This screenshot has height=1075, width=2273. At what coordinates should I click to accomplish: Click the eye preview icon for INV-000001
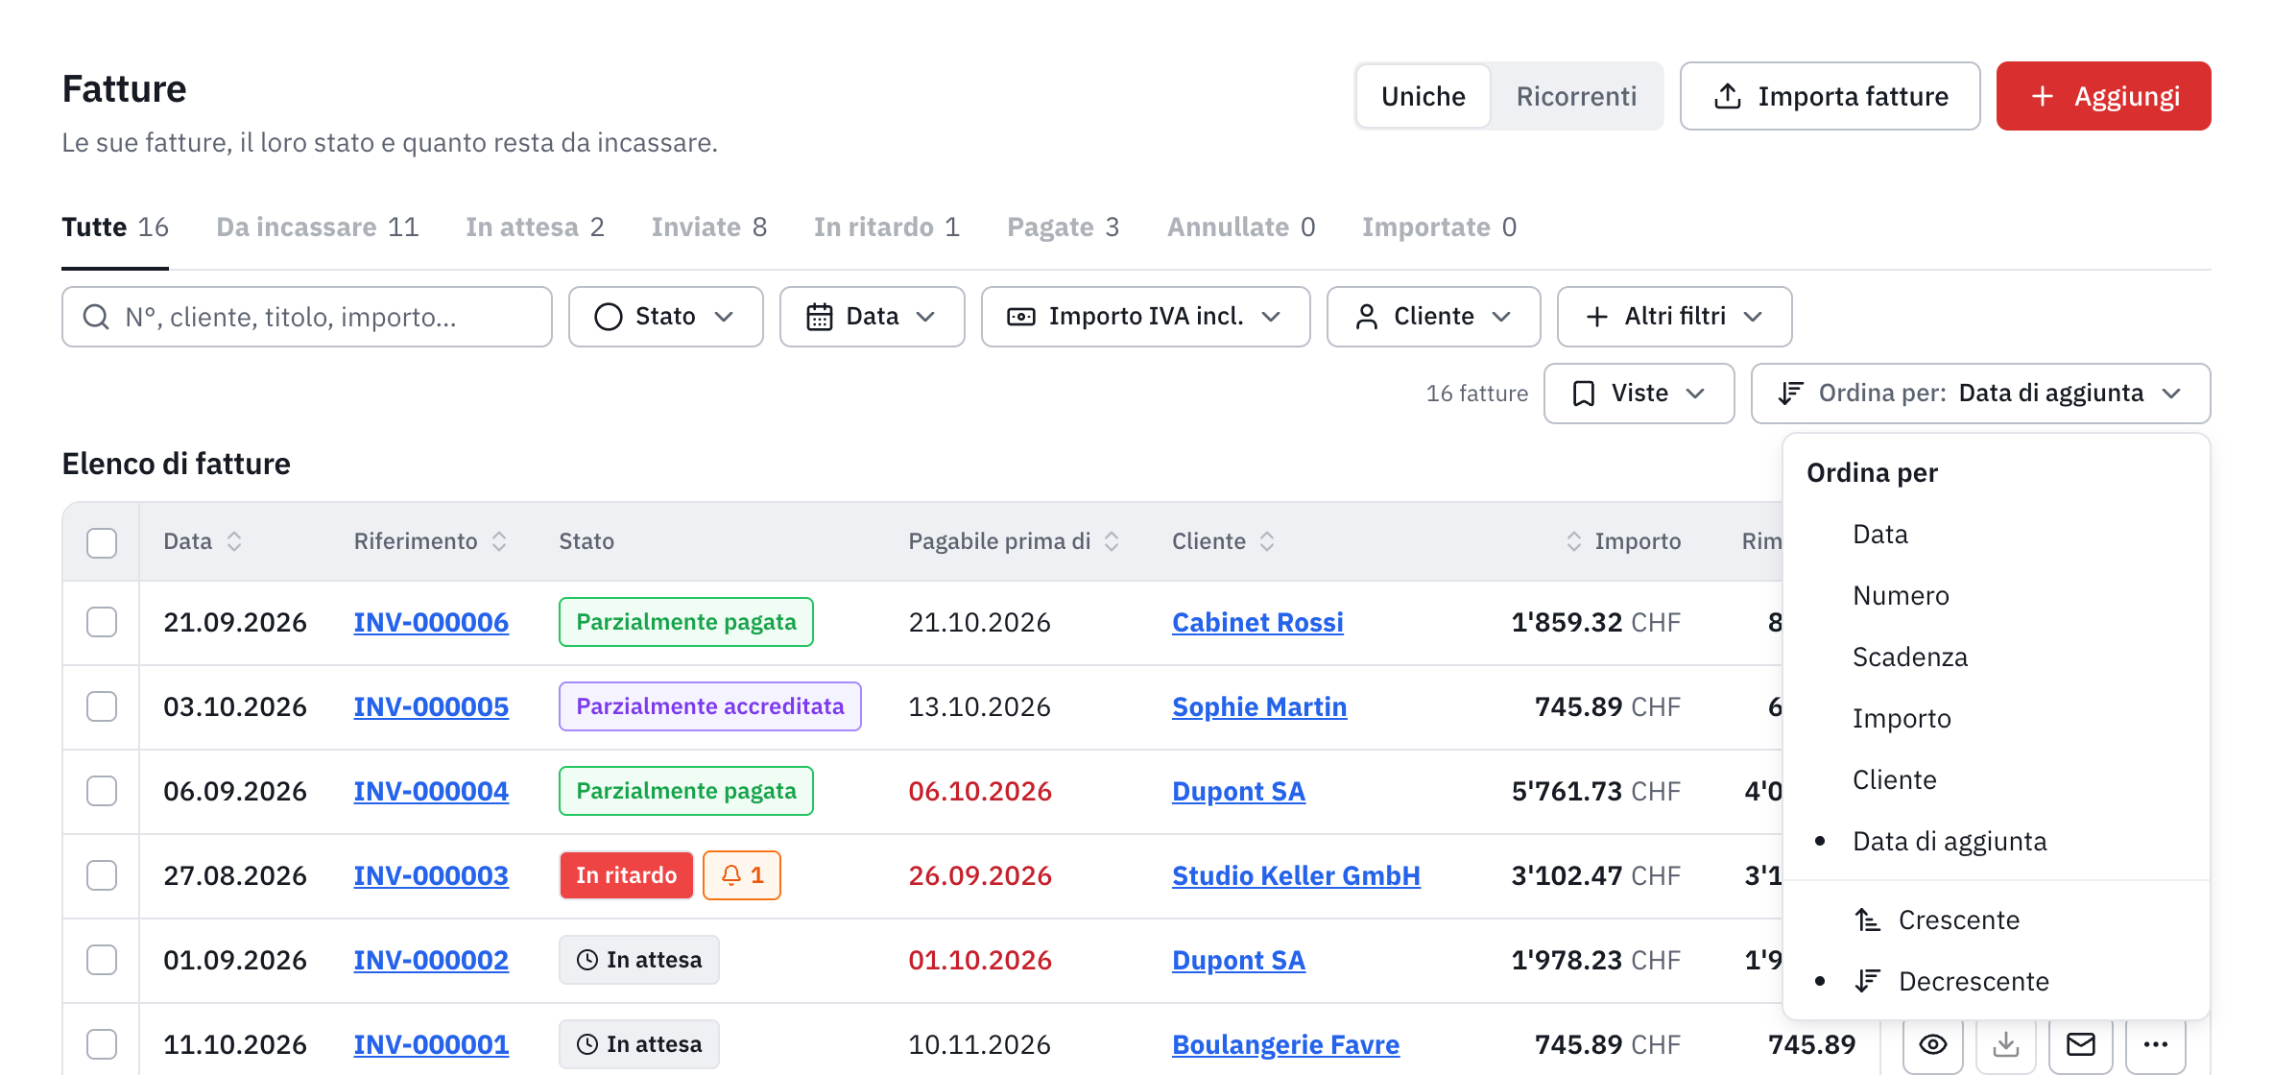pos(1933,1044)
